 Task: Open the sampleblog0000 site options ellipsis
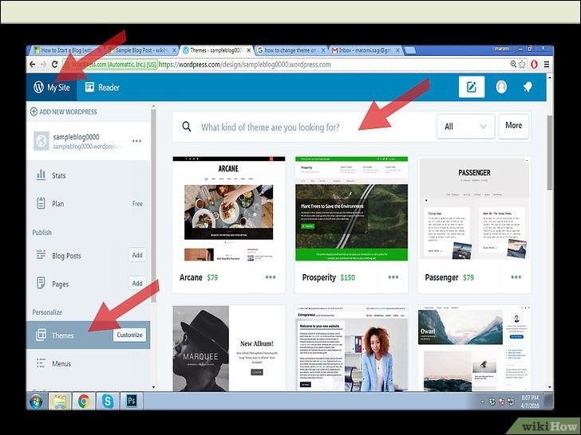point(136,141)
